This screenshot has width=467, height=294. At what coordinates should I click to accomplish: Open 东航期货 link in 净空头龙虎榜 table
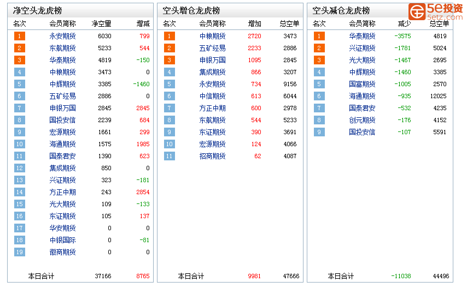coord(62,48)
